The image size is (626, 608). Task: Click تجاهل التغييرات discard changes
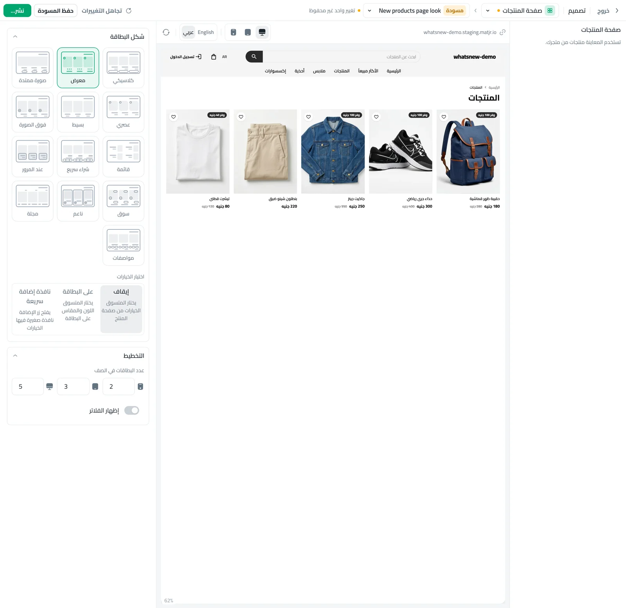click(x=106, y=11)
